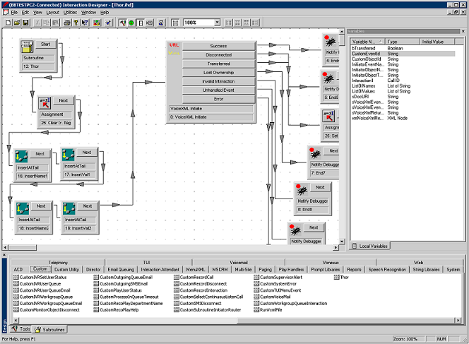The image size is (469, 344).
Task: Switch to the Local Variables tab
Action: click(373, 245)
